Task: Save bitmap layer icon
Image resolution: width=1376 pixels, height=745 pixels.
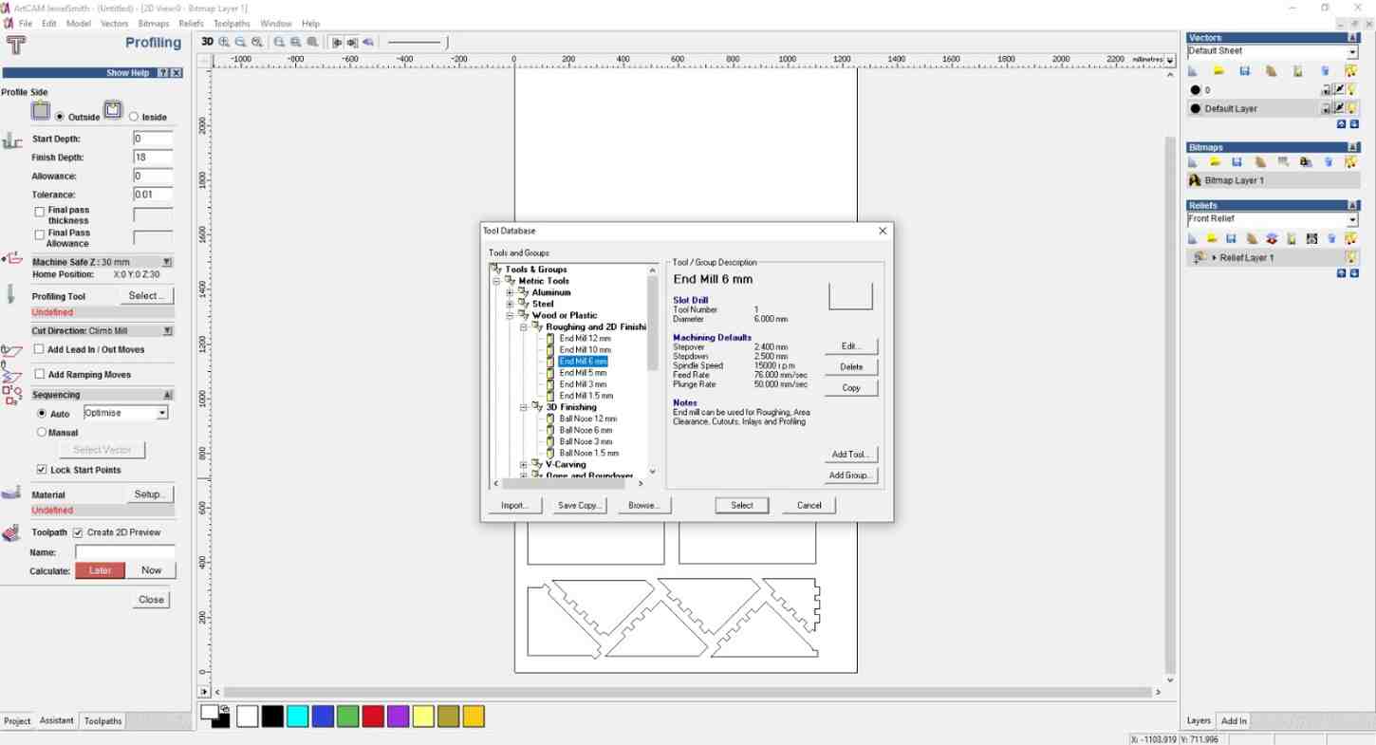Action: (1237, 162)
